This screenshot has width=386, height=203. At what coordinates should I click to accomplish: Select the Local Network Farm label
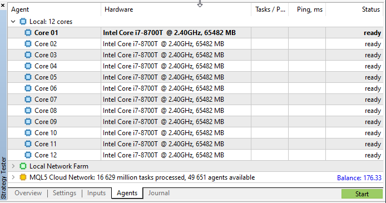point(59,166)
